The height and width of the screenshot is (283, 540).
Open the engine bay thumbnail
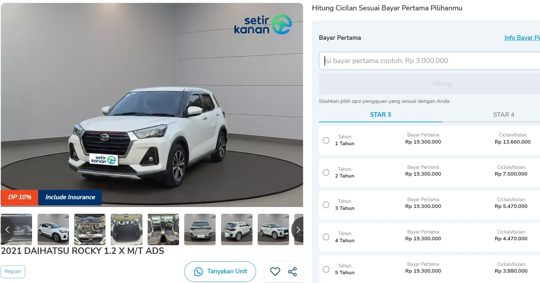coord(90,229)
